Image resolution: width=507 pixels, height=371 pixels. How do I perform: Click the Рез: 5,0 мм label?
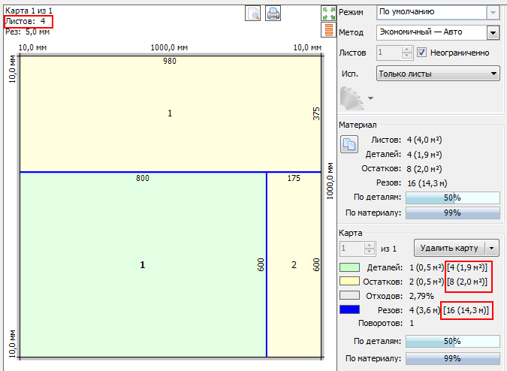[28, 32]
